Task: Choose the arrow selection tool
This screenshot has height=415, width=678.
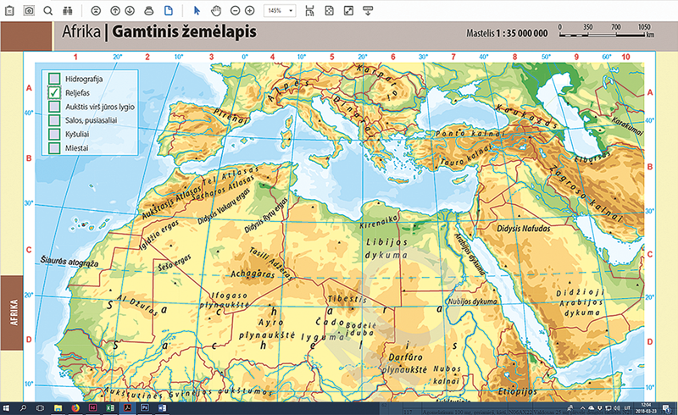Action: [197, 11]
